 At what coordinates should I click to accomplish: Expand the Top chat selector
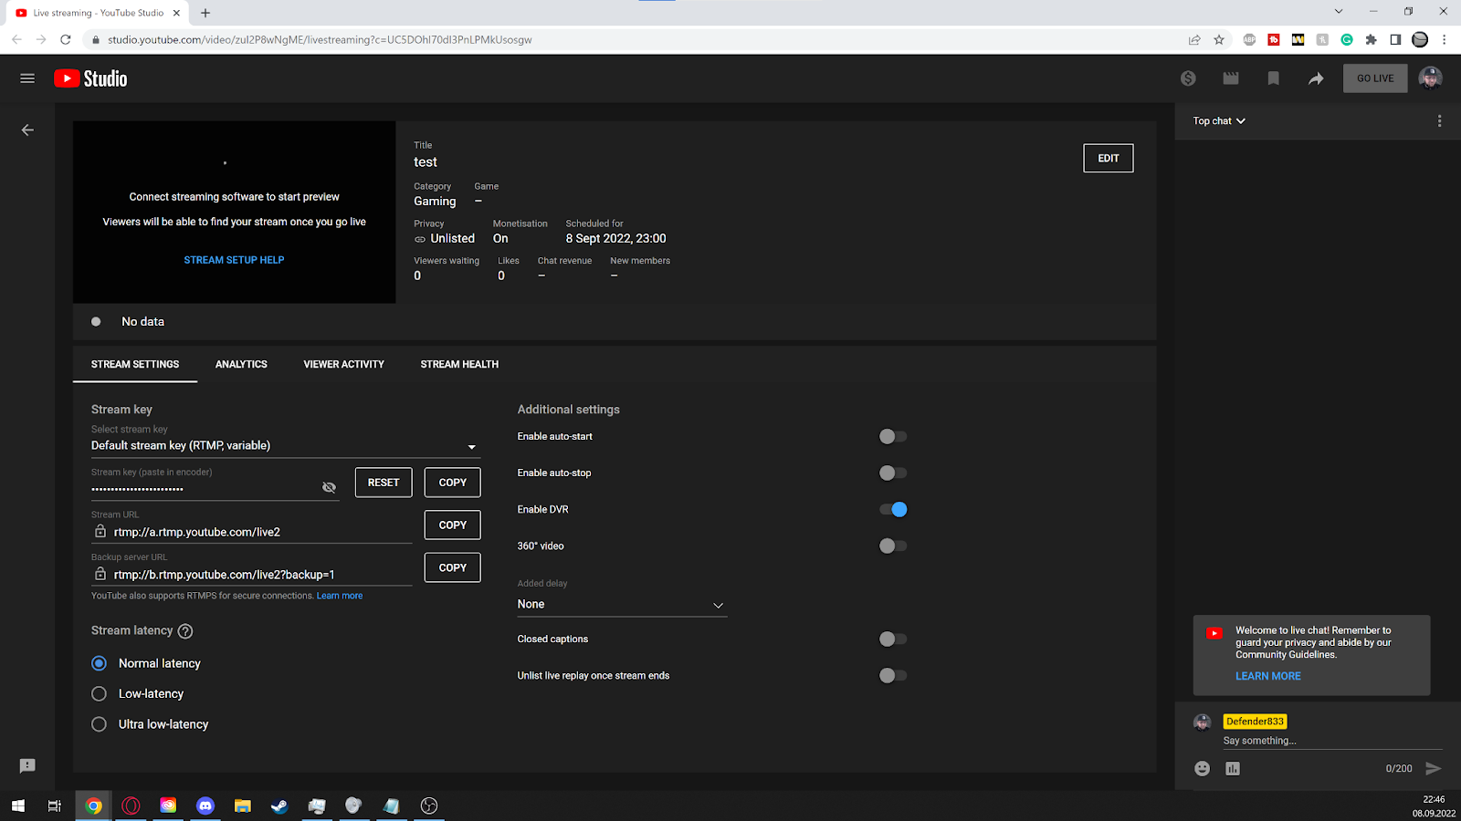coord(1219,121)
